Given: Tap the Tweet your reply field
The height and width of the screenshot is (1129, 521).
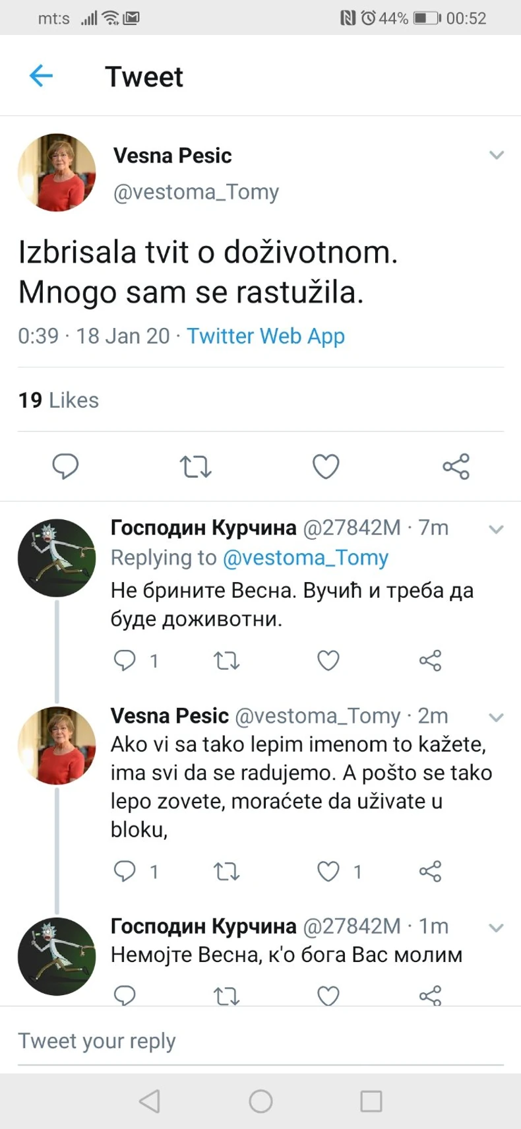Looking at the screenshot, I should pyautogui.click(x=97, y=1041).
